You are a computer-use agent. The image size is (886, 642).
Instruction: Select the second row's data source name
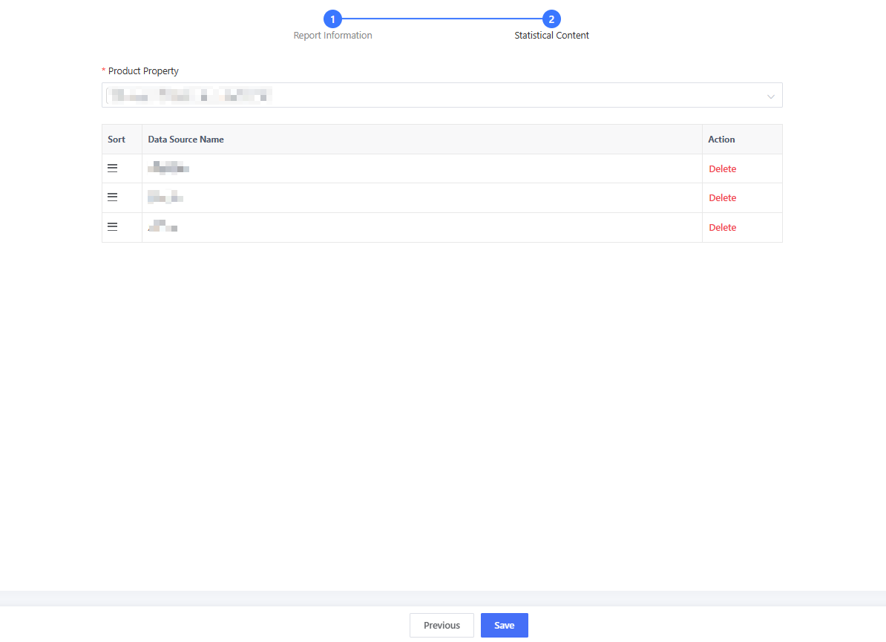(x=165, y=197)
